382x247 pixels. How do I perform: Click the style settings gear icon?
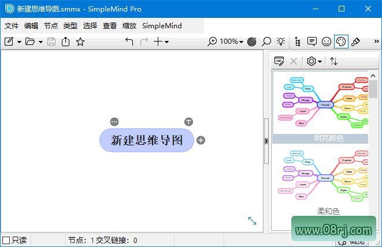311,61
